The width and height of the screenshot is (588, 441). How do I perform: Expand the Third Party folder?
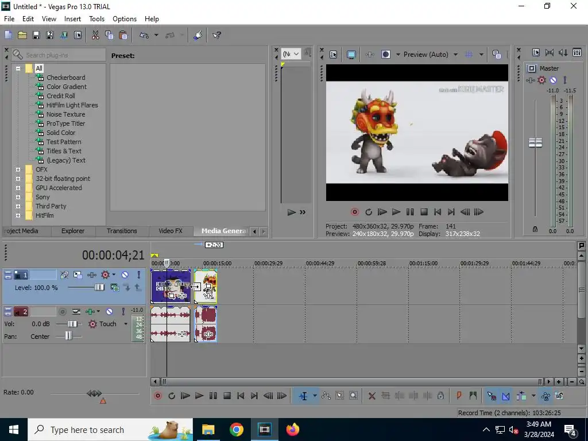click(x=18, y=206)
